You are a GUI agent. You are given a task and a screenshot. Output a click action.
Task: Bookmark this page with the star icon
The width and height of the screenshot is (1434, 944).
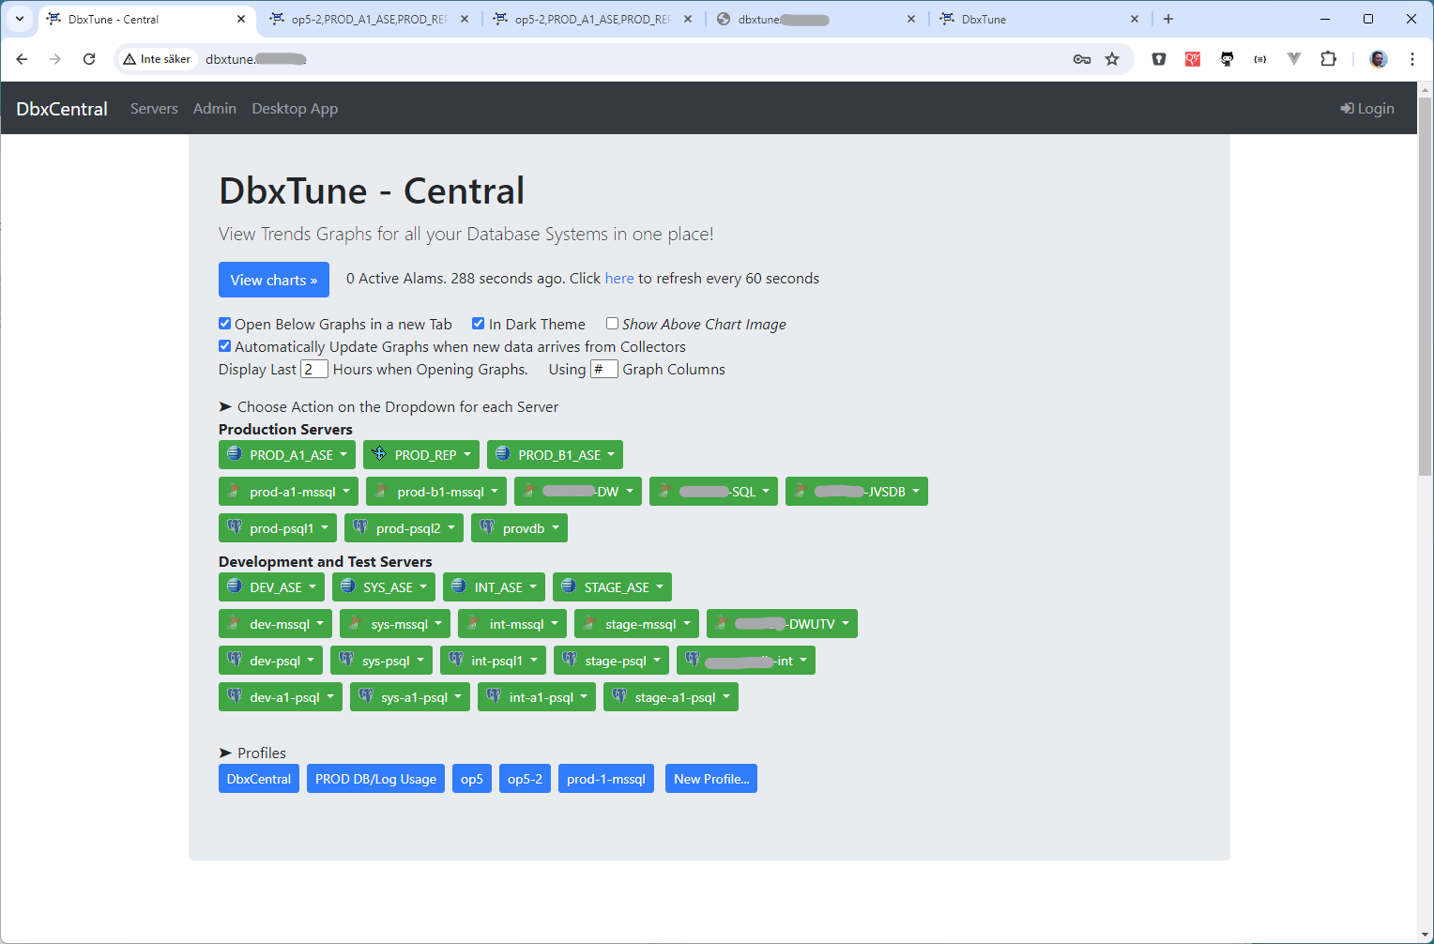tap(1112, 59)
